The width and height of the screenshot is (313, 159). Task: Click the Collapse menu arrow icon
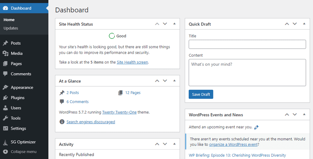[x=6, y=152]
